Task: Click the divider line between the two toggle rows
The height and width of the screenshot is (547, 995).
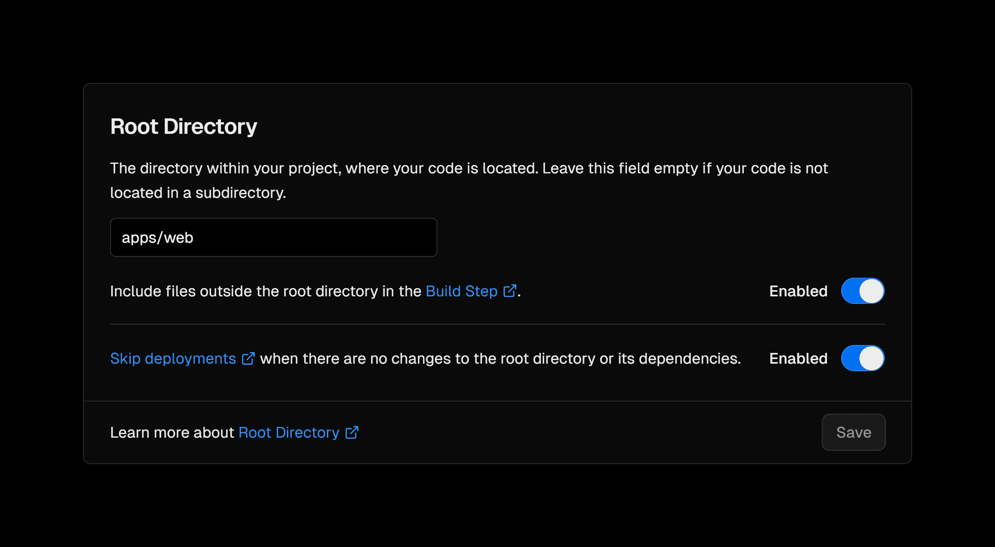Action: tap(497, 324)
